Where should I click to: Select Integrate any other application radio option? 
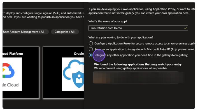[x=91, y=55]
